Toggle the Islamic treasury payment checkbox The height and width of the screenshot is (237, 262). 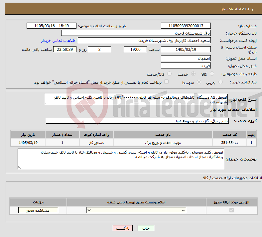pos(167,82)
